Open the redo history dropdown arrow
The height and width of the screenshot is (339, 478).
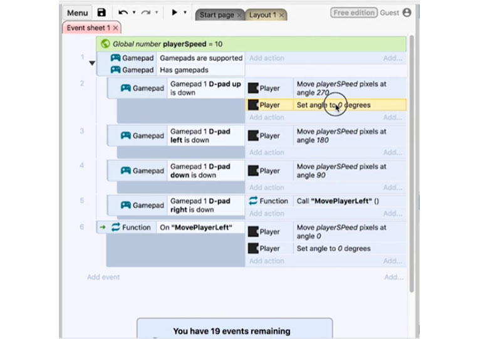(x=157, y=13)
